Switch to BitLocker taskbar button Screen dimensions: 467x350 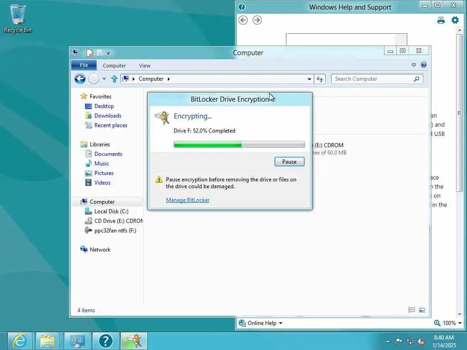[134, 341]
